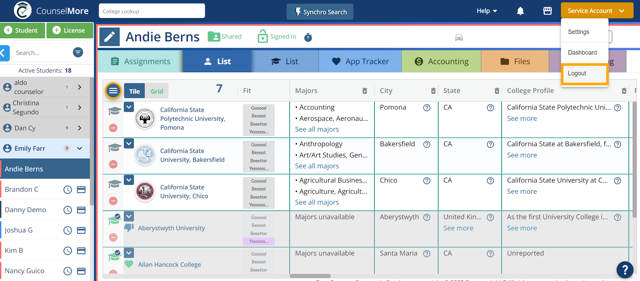Image resolution: width=640 pixels, height=281 pixels.
Task: Expand CSU Bakersfield row dropdown
Action: coord(129,143)
